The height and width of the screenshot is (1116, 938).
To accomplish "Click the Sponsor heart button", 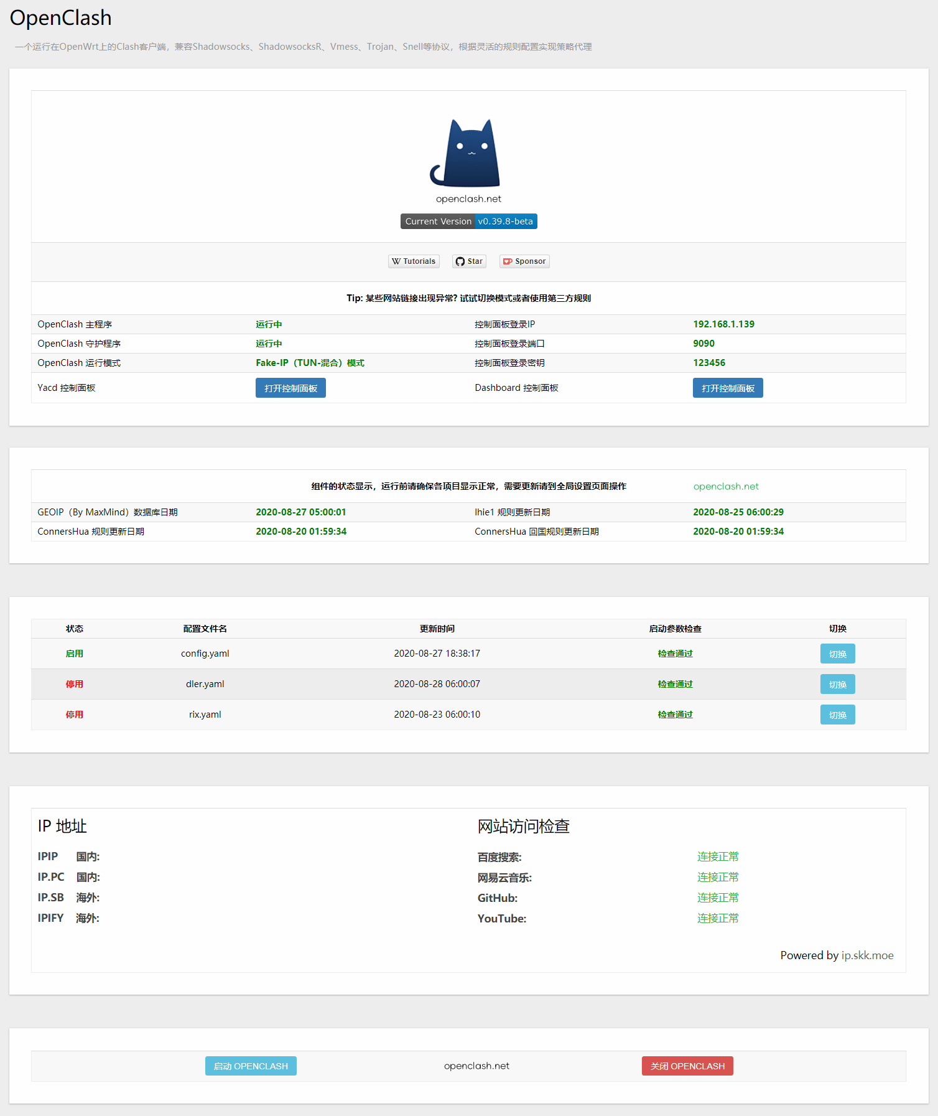I will [x=524, y=261].
